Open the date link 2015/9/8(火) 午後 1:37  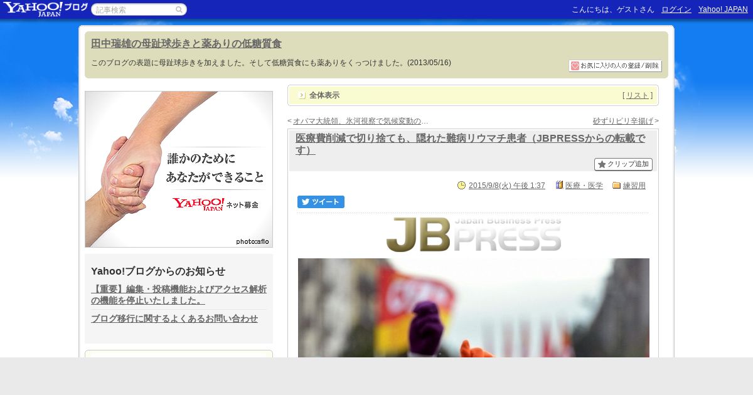[x=507, y=186]
